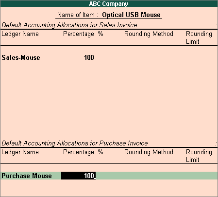Image resolution: width=218 pixels, height=197 pixels.
Task: Click the Percentage % header in purchase section
Action: [83, 152]
